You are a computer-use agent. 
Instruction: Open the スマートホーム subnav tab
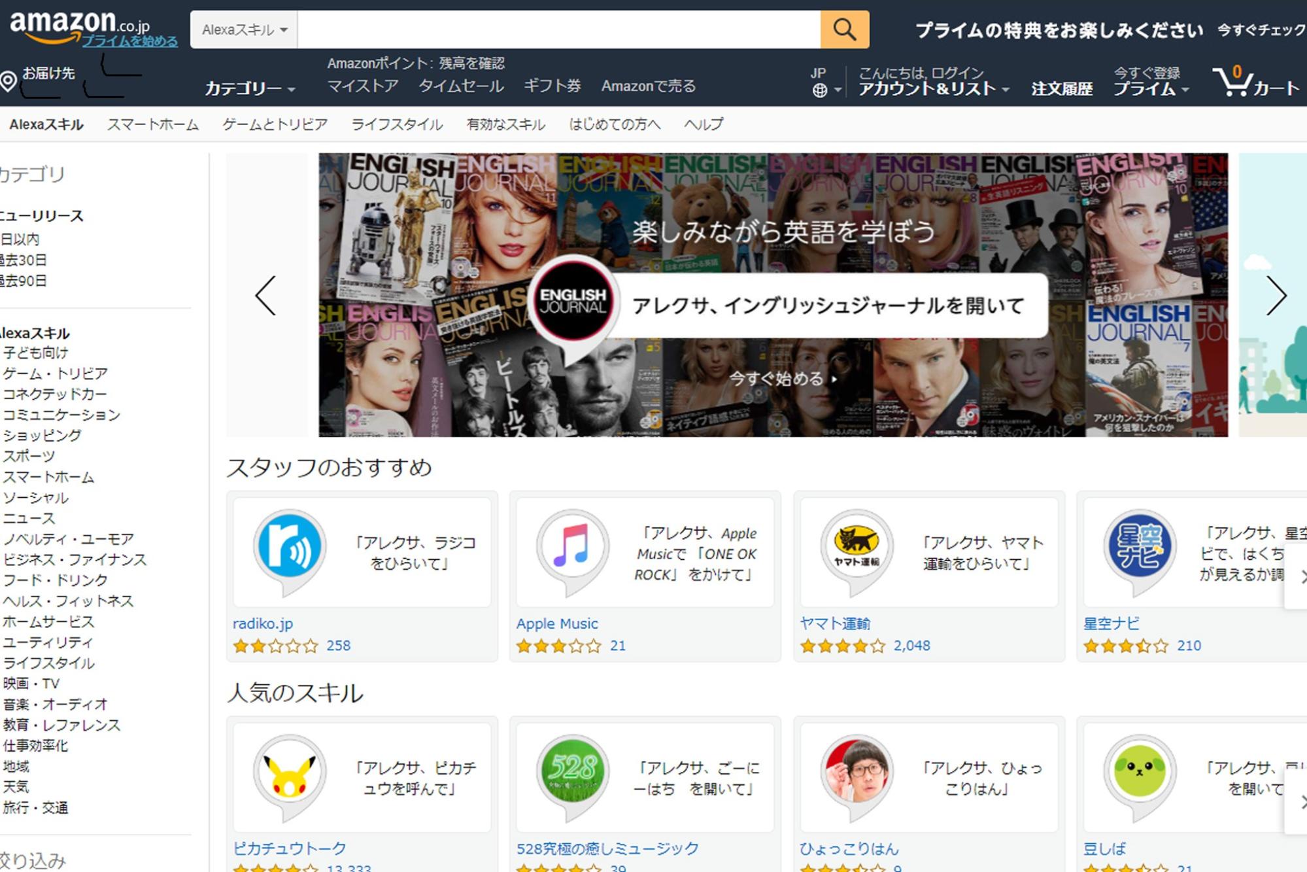[153, 124]
